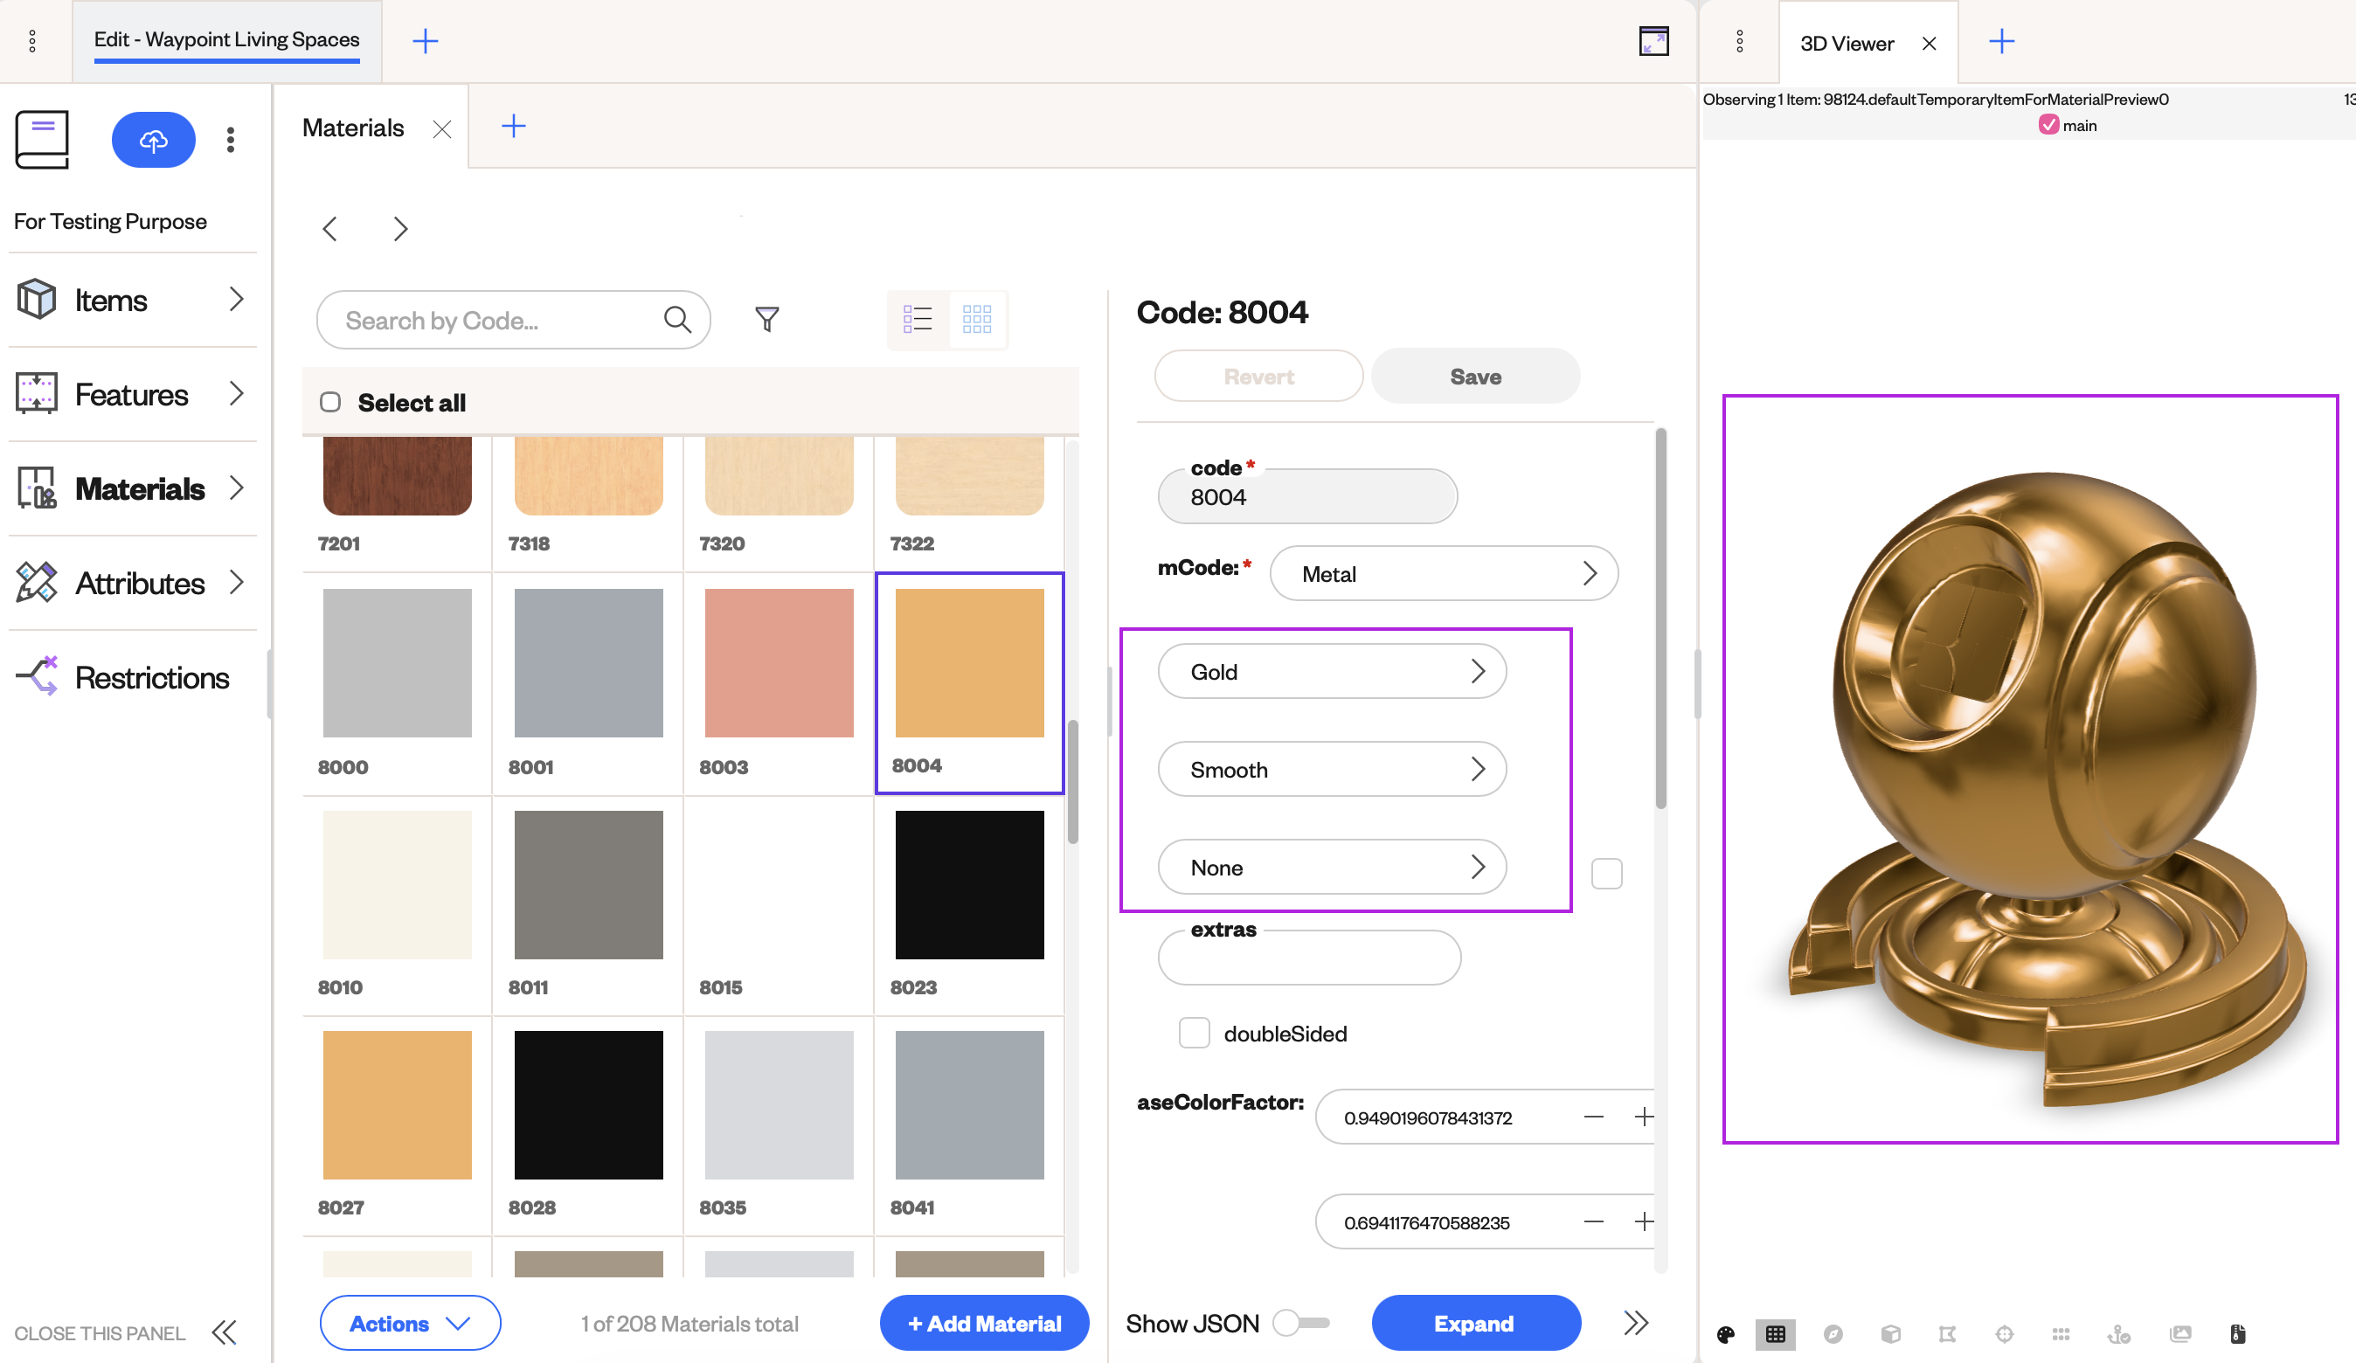Viewport: 2356px width, 1363px height.
Task: Switch to list view
Action: pos(918,320)
